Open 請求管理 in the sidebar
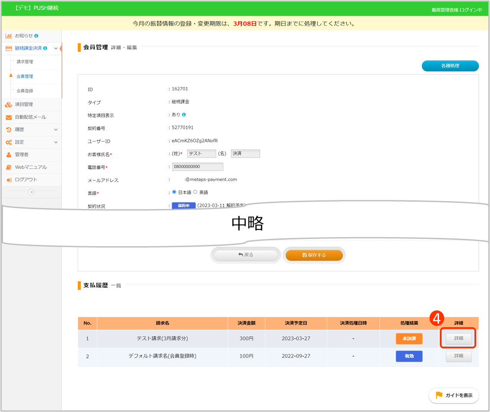490x412 pixels. 25,62
